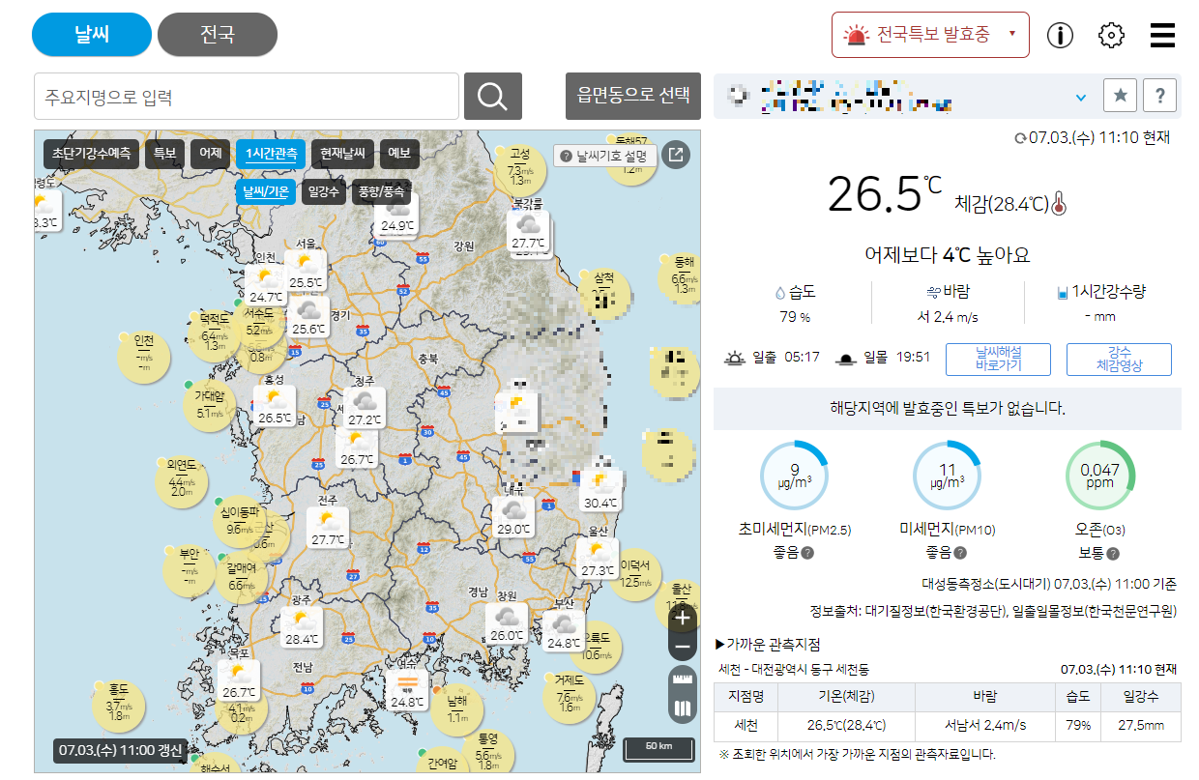The image size is (1199, 780).
Task: Click Daegu weather marker 29.0℃
Action: coord(512,517)
